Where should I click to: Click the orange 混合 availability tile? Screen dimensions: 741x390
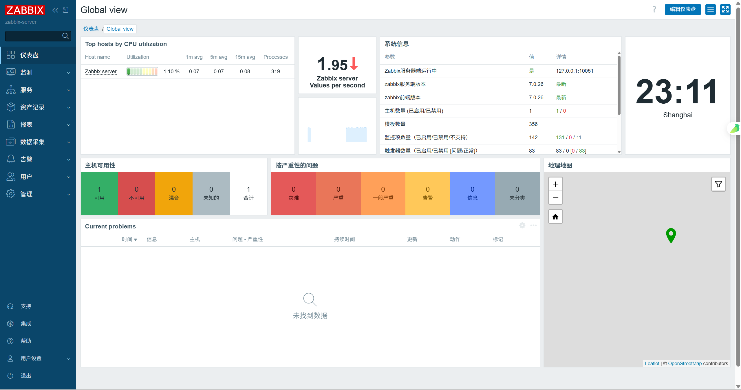[174, 194]
